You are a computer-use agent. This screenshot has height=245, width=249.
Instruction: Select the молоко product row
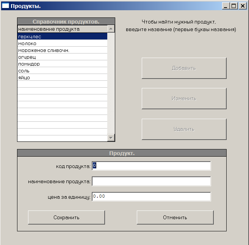pos(63,43)
